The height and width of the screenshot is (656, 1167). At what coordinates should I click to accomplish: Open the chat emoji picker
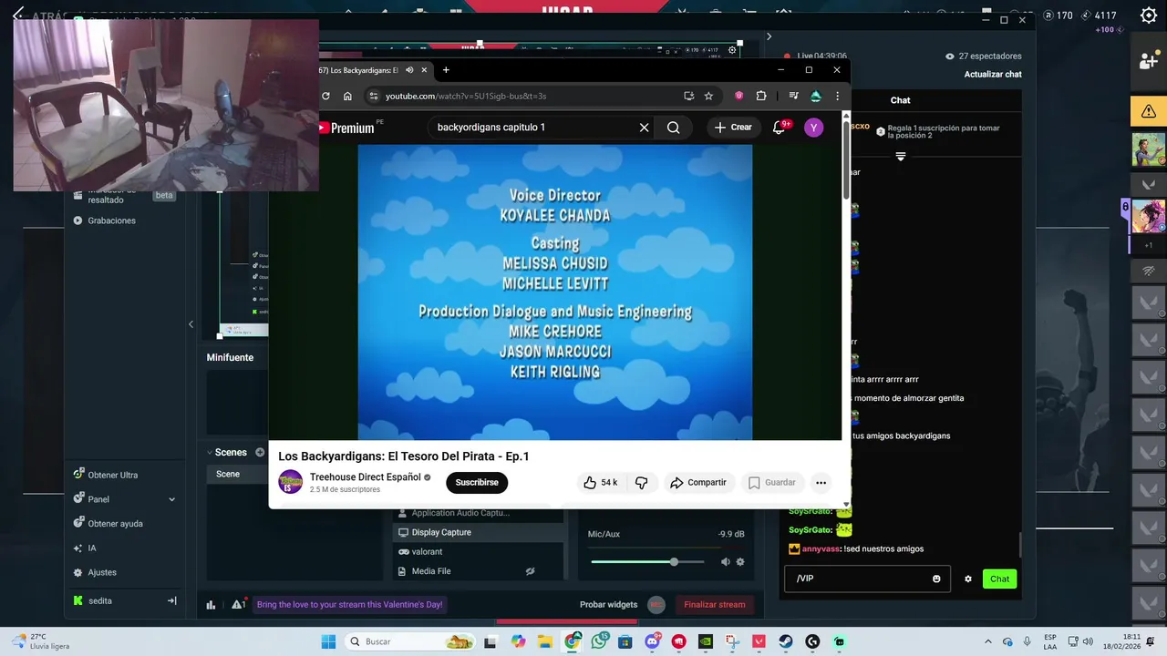point(936,579)
